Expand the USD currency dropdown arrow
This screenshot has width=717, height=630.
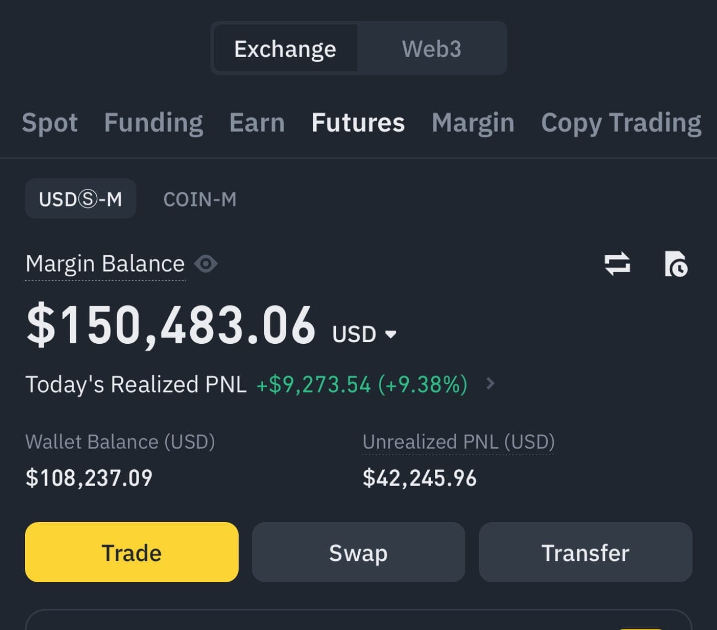tap(390, 334)
